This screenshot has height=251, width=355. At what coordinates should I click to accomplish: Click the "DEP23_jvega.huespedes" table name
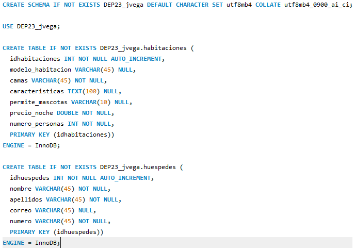pos(138,167)
